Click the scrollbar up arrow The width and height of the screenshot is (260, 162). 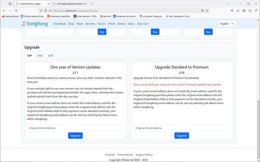[258, 20]
